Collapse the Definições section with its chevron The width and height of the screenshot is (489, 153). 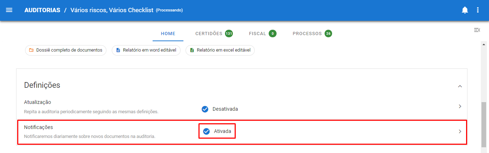pos(460,86)
